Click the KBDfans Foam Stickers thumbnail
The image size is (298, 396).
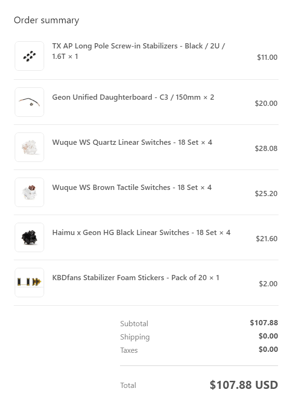pyautogui.click(x=29, y=283)
